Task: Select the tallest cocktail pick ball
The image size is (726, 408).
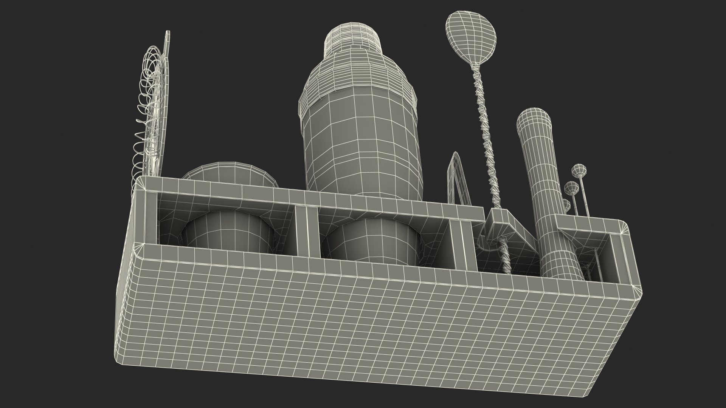Action: coord(579,170)
